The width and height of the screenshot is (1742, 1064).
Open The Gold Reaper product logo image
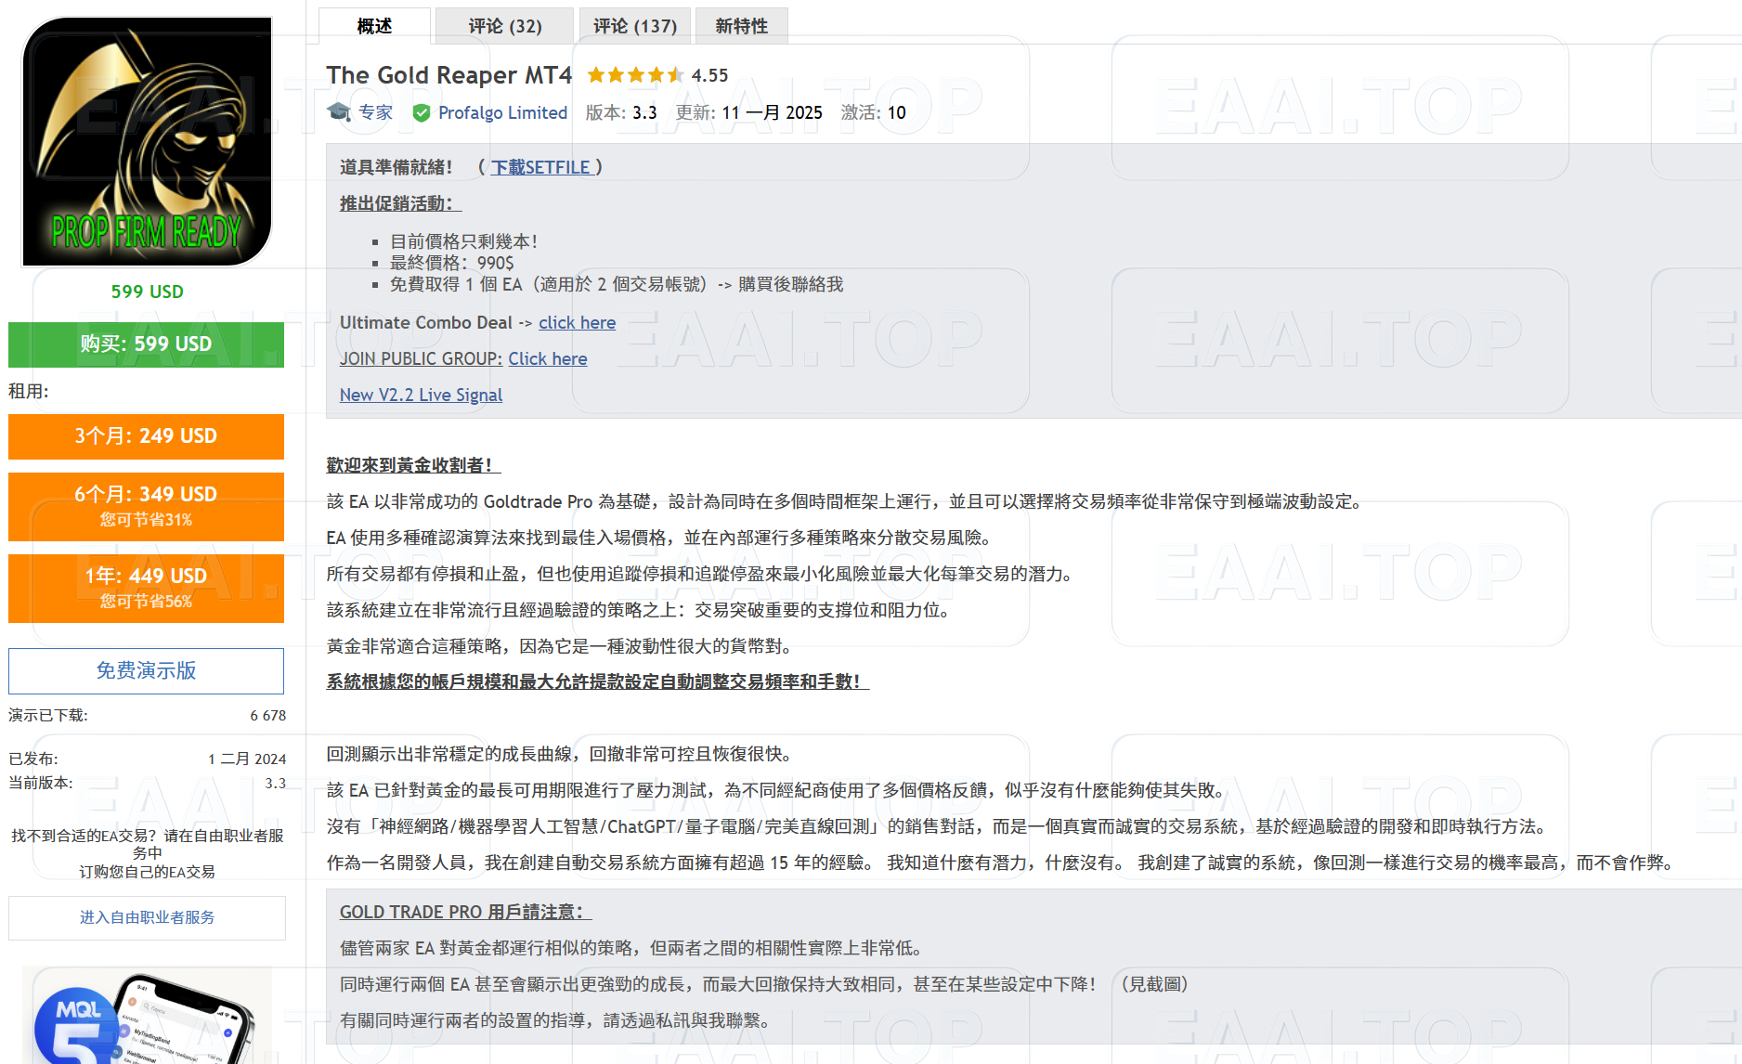(146, 141)
